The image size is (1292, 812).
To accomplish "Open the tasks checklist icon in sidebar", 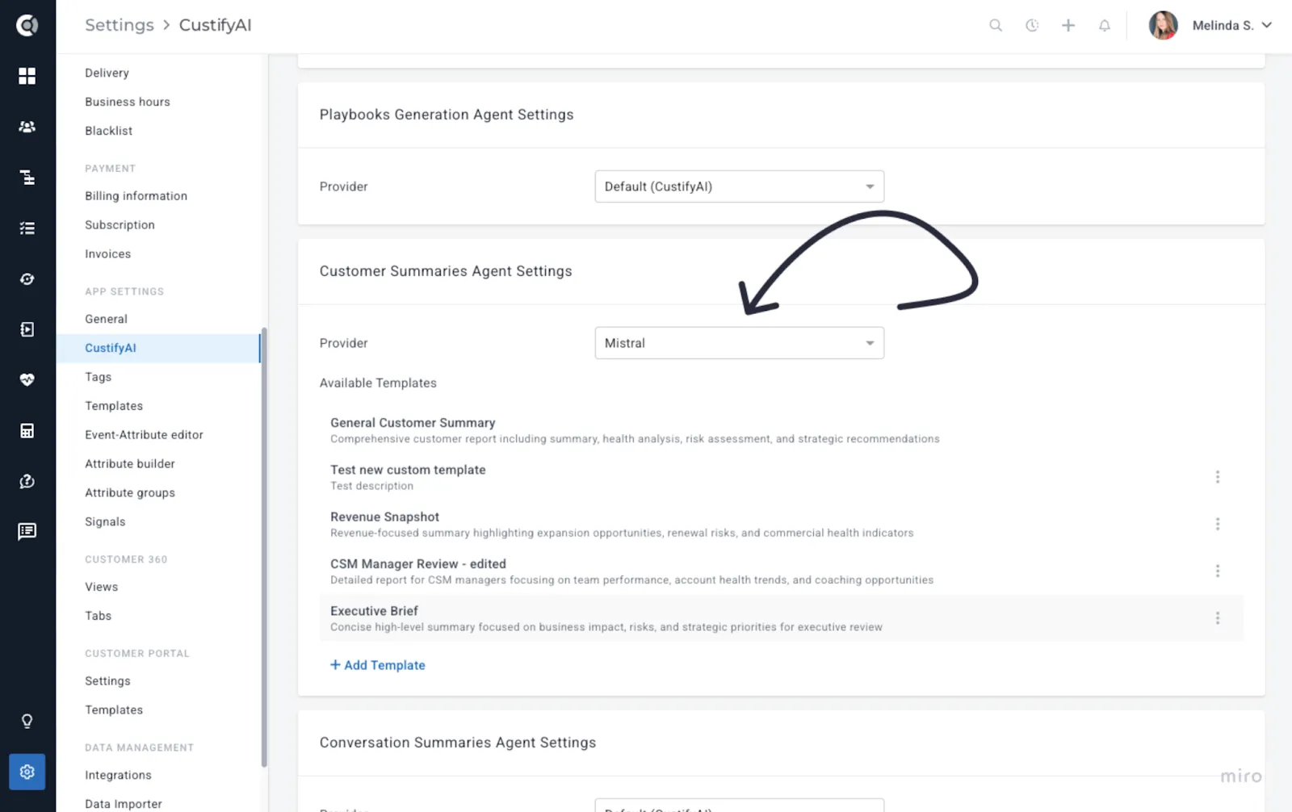I will (x=27, y=228).
